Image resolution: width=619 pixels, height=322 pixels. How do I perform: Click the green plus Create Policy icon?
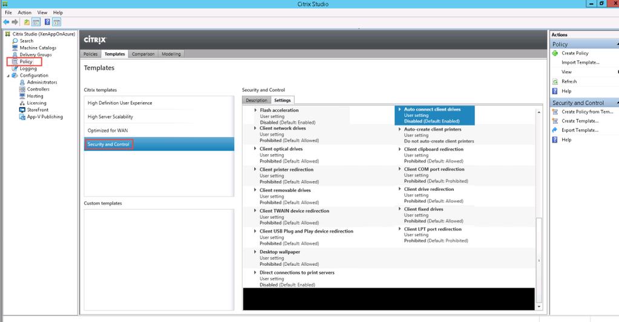pos(555,53)
